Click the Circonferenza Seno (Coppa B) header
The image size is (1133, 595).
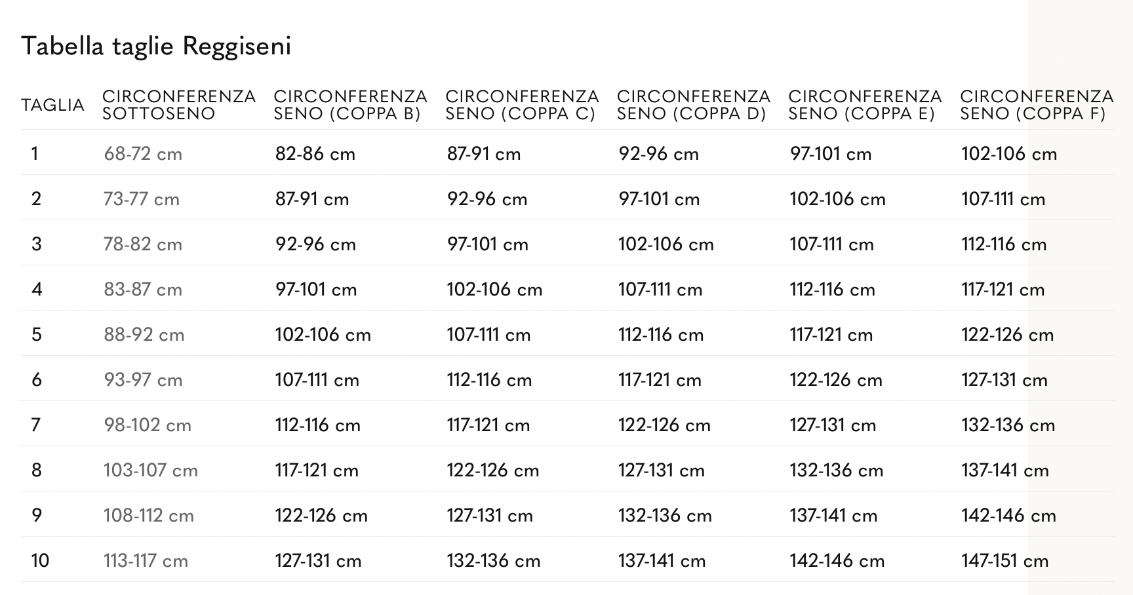(x=350, y=105)
